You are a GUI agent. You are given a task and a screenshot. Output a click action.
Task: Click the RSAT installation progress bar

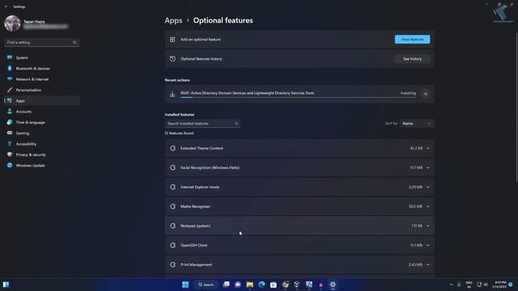click(x=298, y=97)
